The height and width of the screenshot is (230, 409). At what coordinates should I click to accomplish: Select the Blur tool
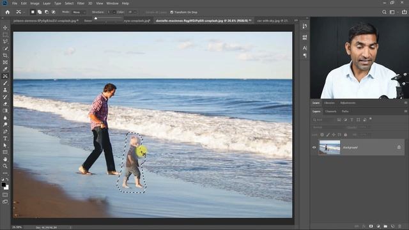[x=5, y=118]
